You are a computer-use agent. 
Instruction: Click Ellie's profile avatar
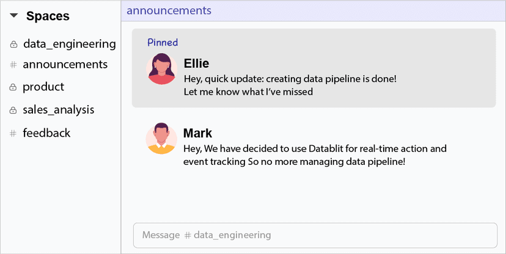tap(162, 69)
